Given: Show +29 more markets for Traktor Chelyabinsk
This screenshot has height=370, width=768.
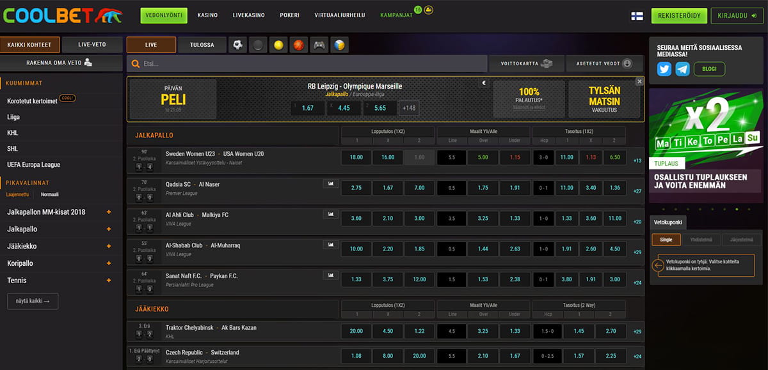Looking at the screenshot, I should pyautogui.click(x=637, y=332).
